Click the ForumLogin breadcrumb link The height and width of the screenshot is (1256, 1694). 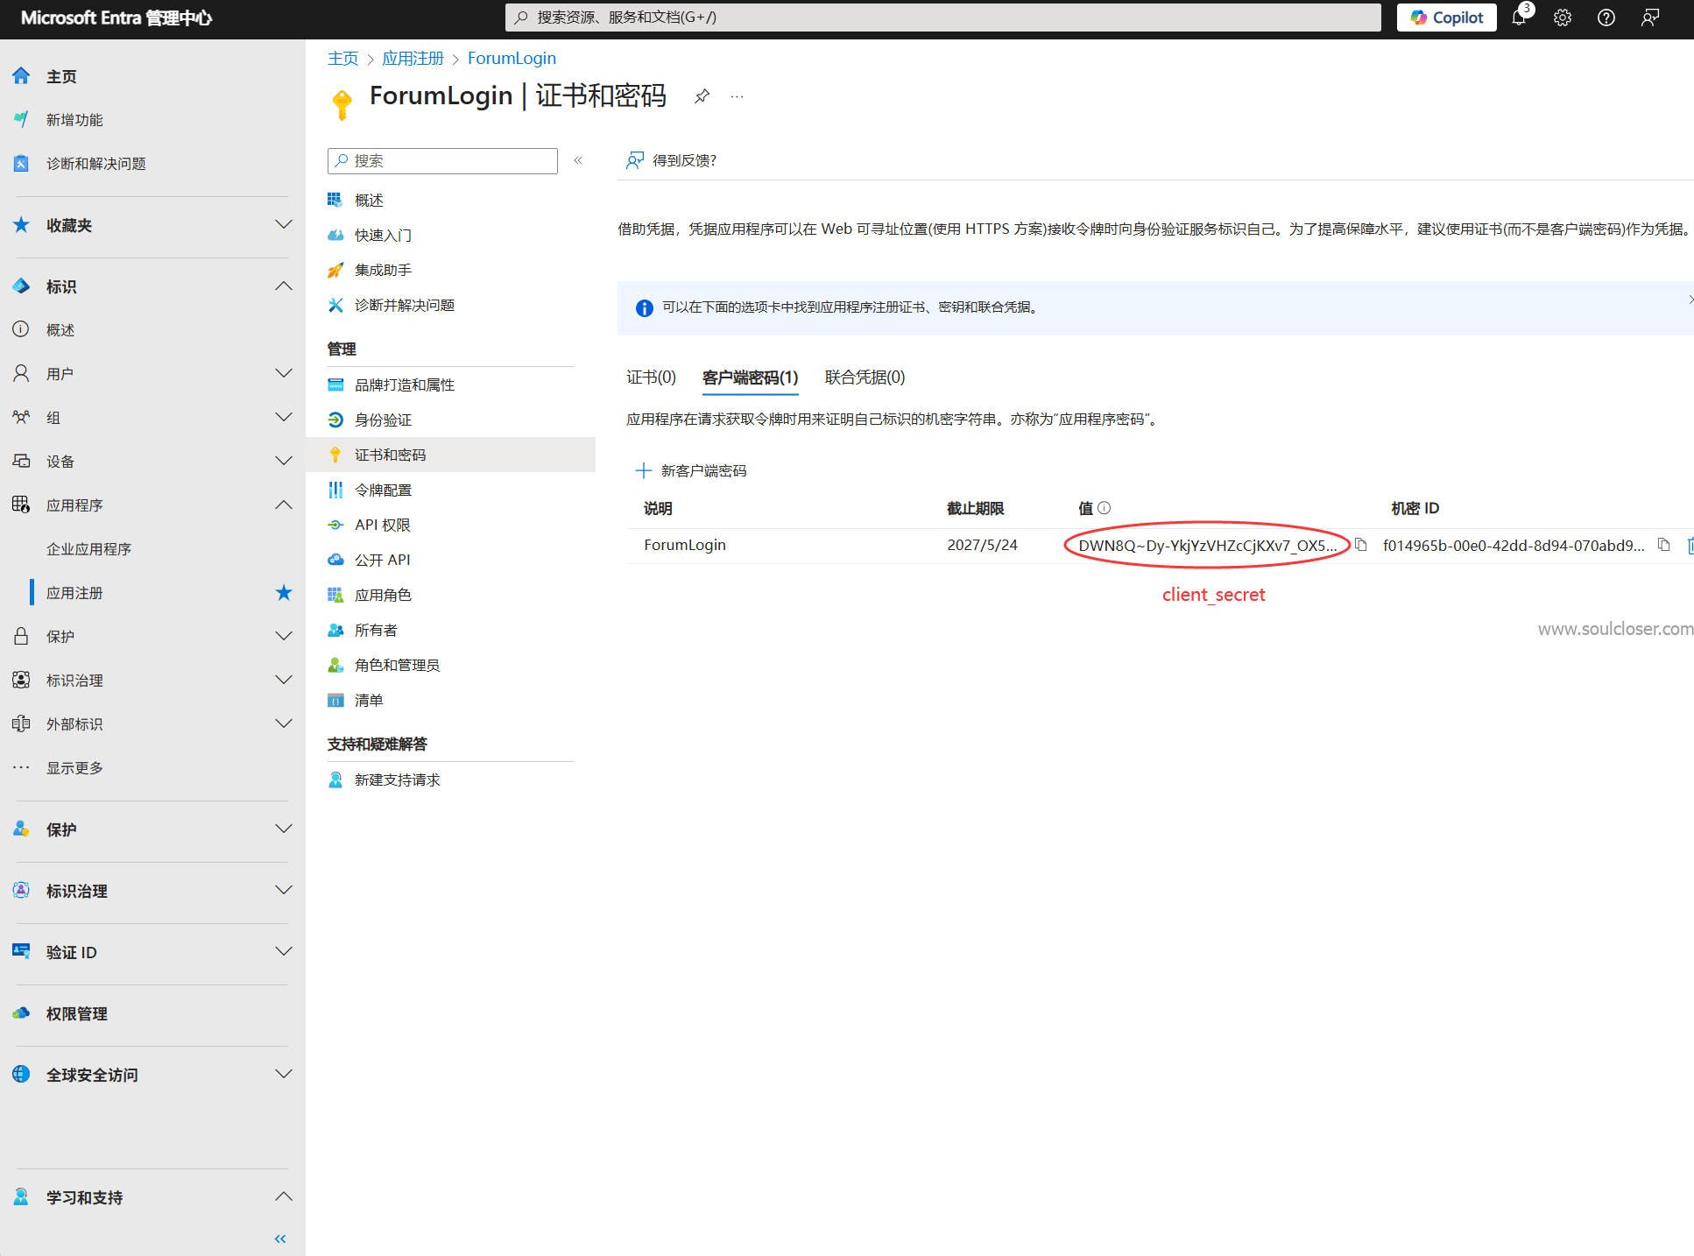[512, 59]
